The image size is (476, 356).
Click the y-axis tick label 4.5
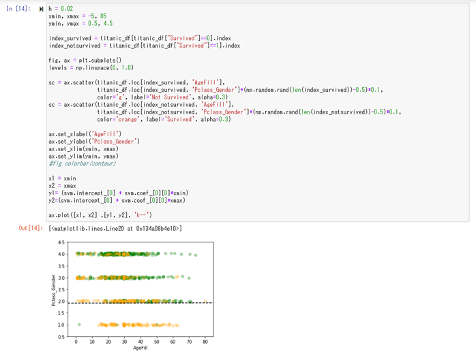(61, 242)
